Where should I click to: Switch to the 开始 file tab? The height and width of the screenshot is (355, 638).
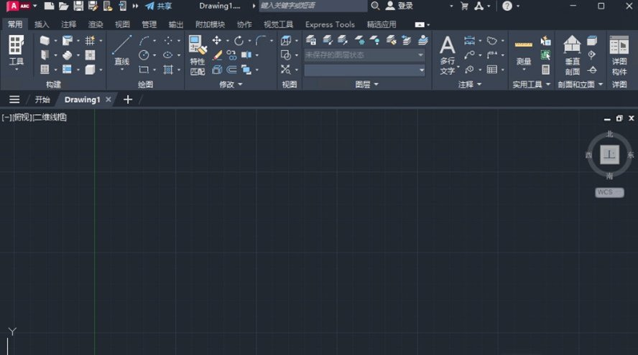pyautogui.click(x=42, y=100)
